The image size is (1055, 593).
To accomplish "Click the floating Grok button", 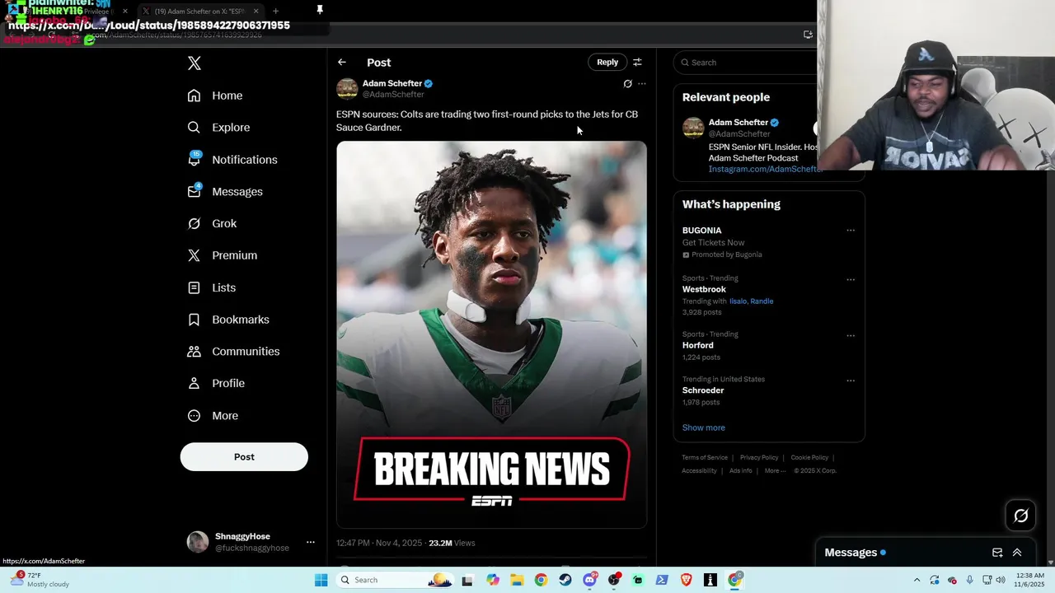I will tap(1021, 516).
